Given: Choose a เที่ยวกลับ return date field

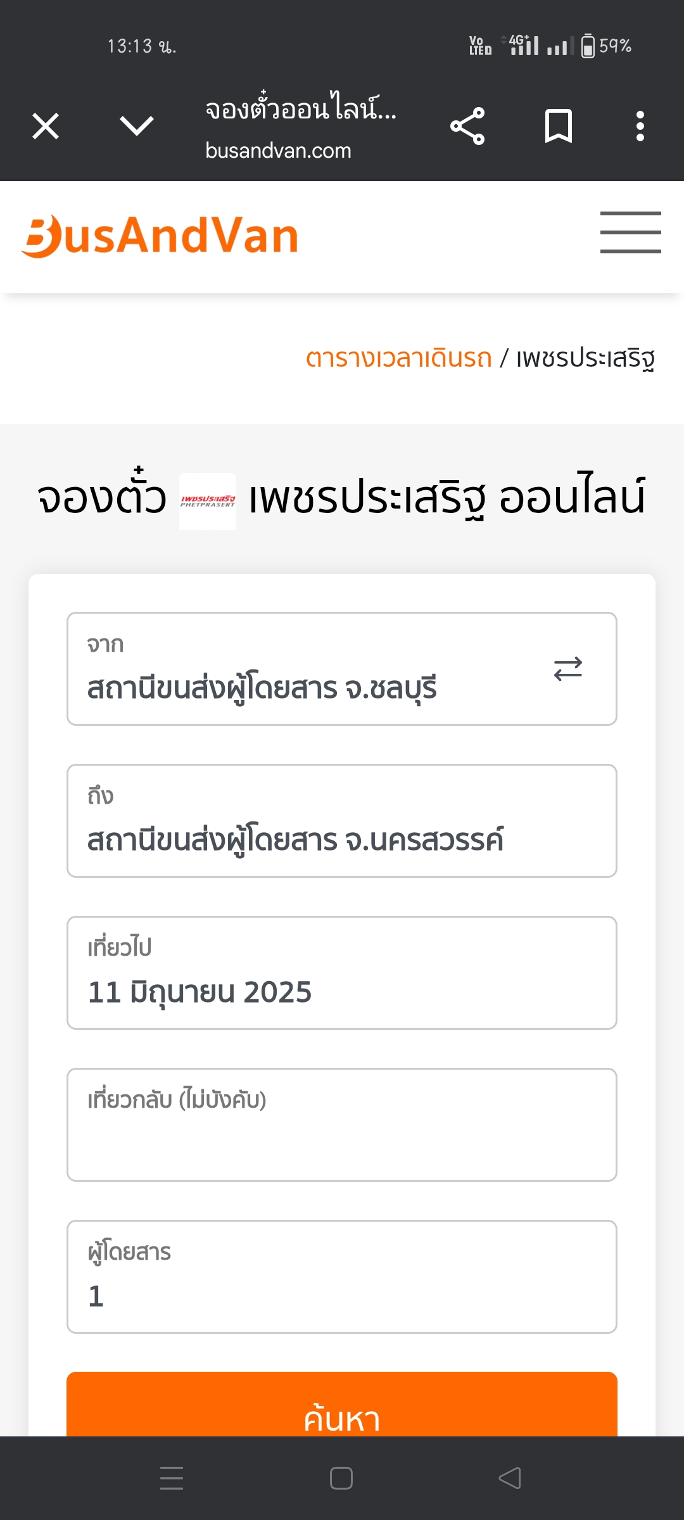Looking at the screenshot, I should (x=342, y=1125).
